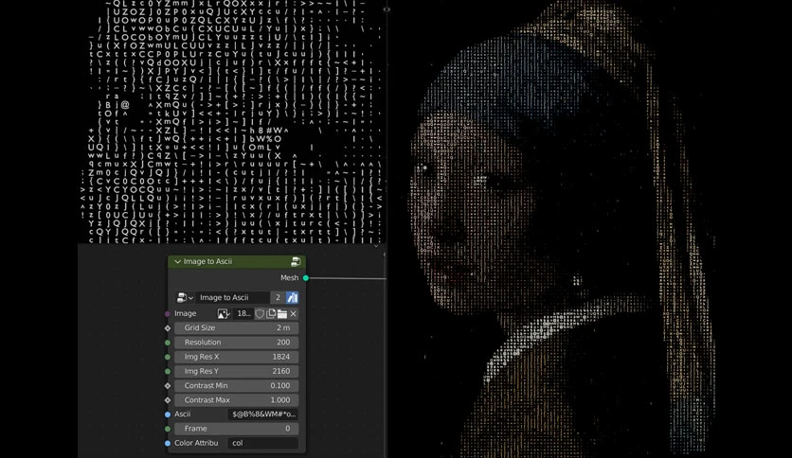Click the Img Res Y field
This screenshot has width=792, height=458.
[237, 371]
